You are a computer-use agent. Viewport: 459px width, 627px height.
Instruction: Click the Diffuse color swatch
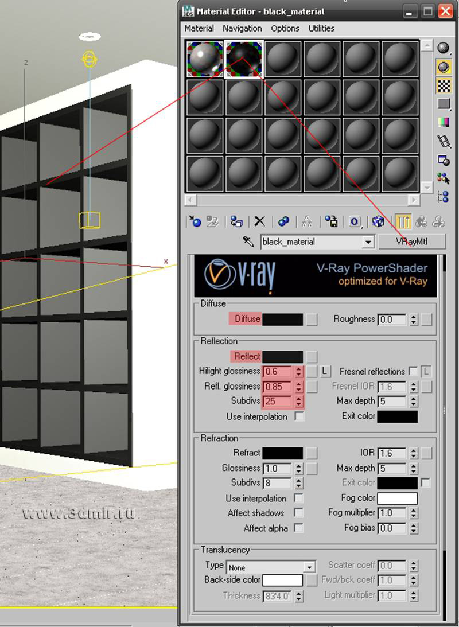pos(283,320)
